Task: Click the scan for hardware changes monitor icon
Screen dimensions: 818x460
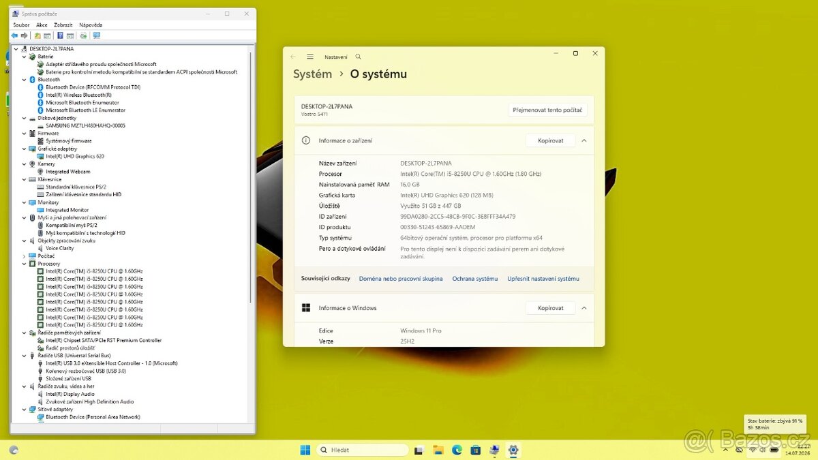Action: click(96, 35)
